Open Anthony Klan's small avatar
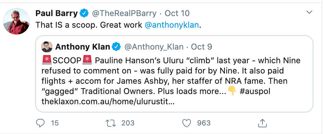This screenshot has width=324, height=134. coord(47,47)
